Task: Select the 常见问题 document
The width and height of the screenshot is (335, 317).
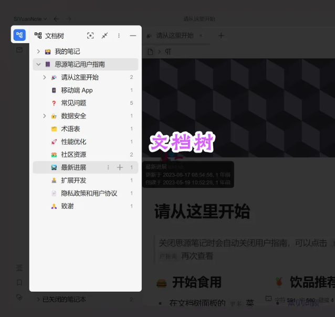Action: pyautogui.click(x=86, y=103)
